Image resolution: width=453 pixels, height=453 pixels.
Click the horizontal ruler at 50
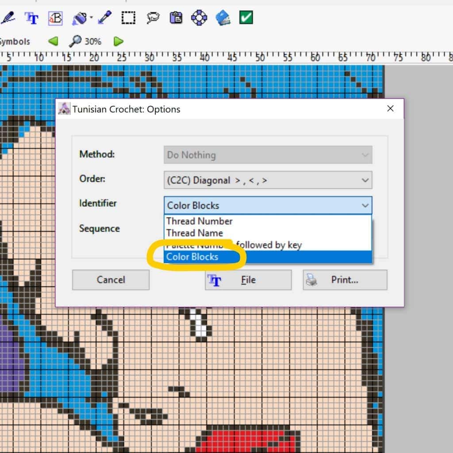(260, 58)
